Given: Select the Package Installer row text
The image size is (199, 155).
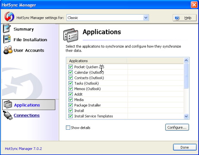Looking at the screenshot, I should (x=87, y=105).
